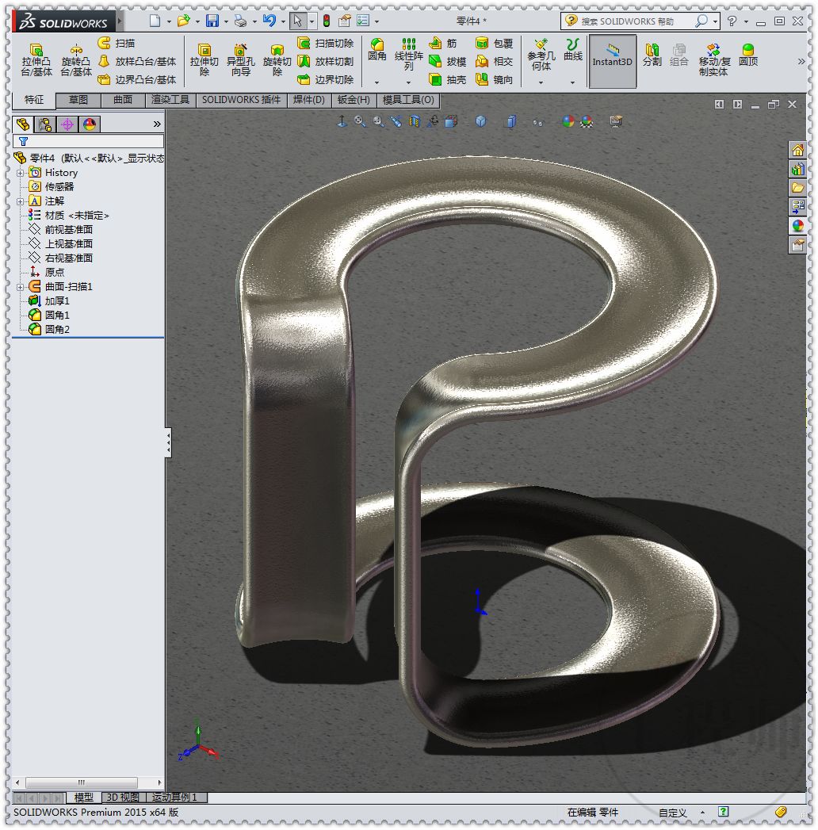Open the 渲染工具 tab
Screen dimensions: 818x830
tap(170, 100)
